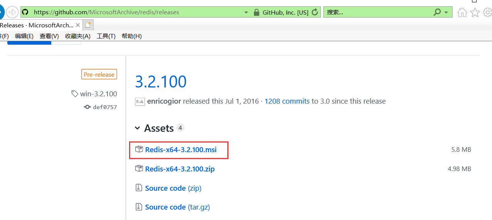This screenshot has height=220, width=492.
Task: Open the 查看(V) menu
Action: coord(49,36)
